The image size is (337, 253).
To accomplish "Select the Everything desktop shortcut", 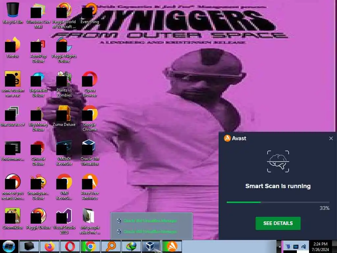I will click(x=90, y=13).
